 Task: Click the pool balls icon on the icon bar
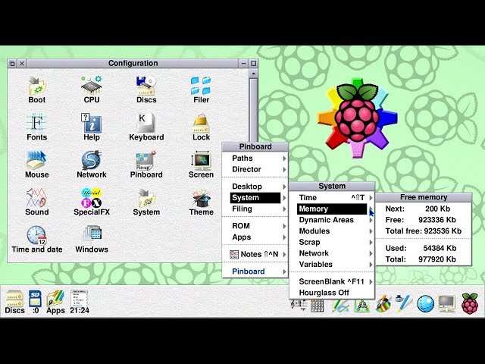[361, 306]
